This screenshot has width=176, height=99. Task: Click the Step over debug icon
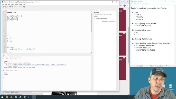click(15, 7)
